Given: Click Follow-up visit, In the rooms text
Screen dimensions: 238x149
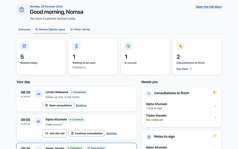Looking at the screenshot, I should 62,97.
